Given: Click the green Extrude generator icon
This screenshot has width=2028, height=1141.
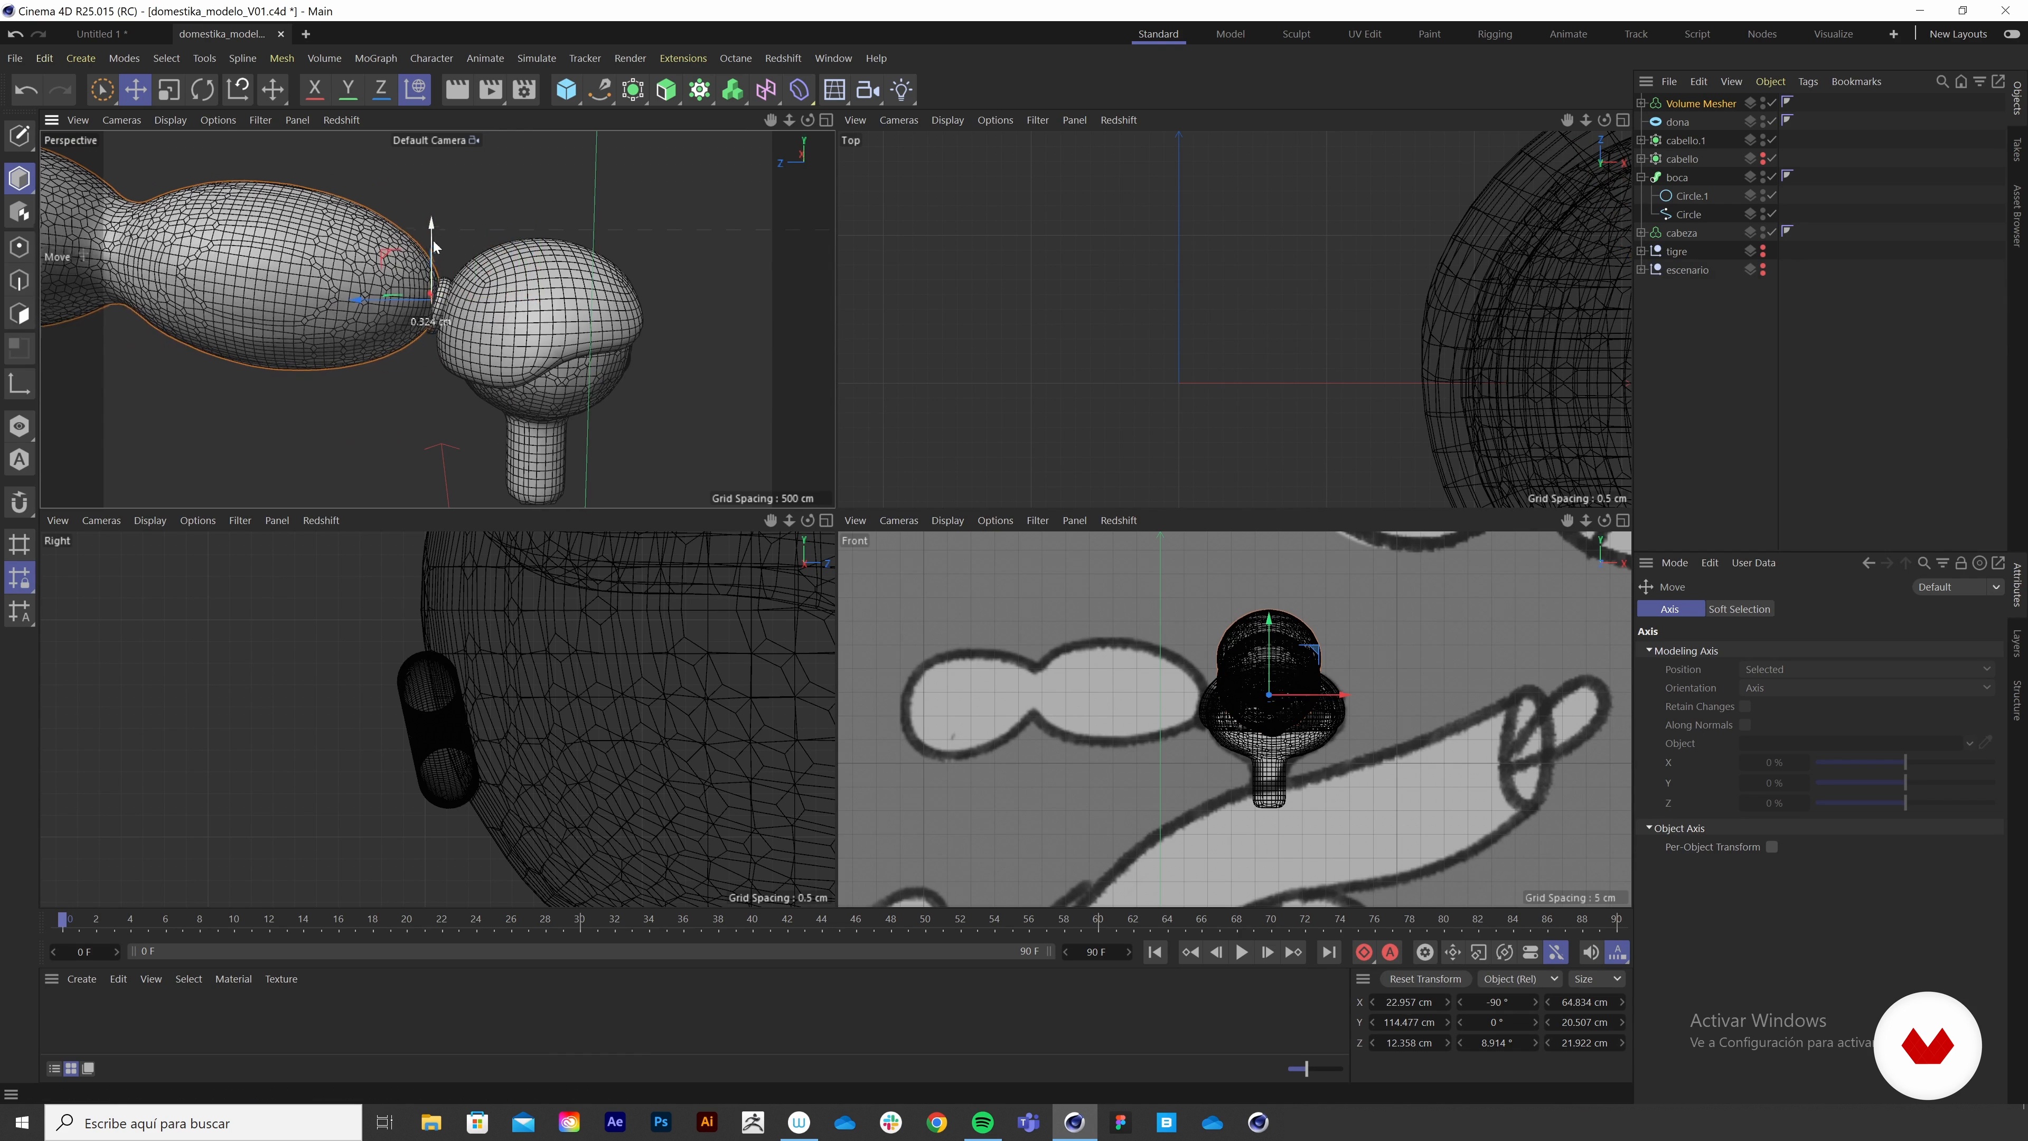Looking at the screenshot, I should point(666,90).
